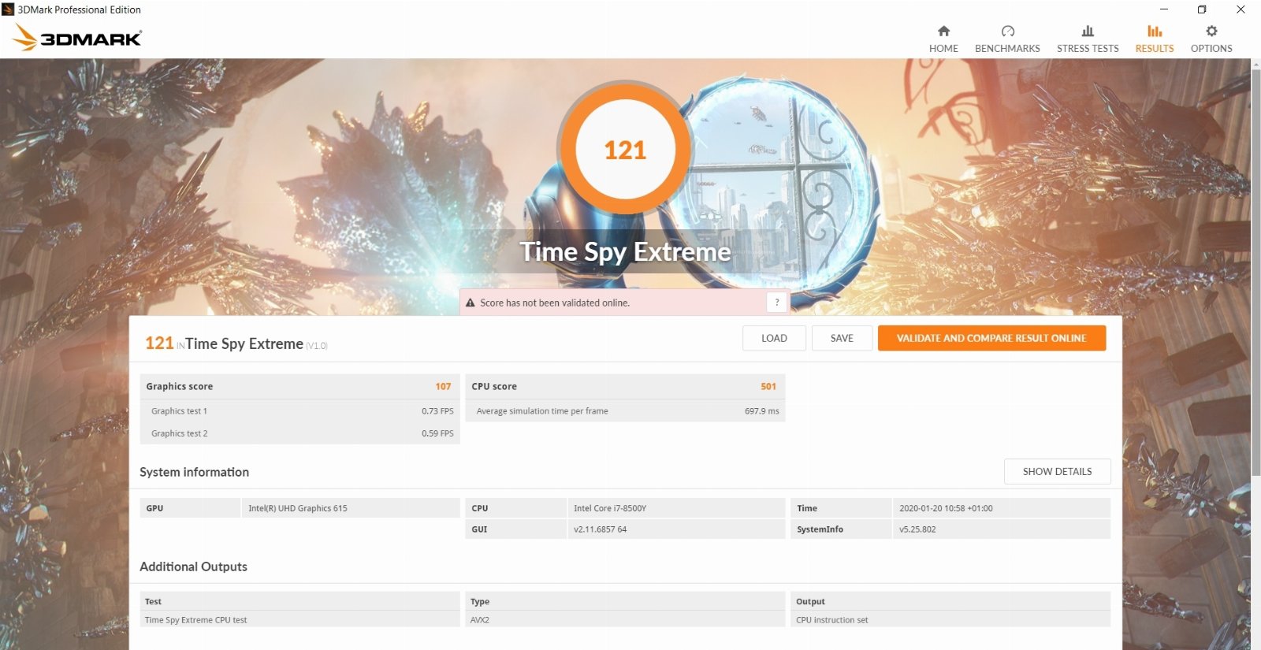Click the 0.59 FPS value
The width and height of the screenshot is (1261, 650).
(437, 433)
